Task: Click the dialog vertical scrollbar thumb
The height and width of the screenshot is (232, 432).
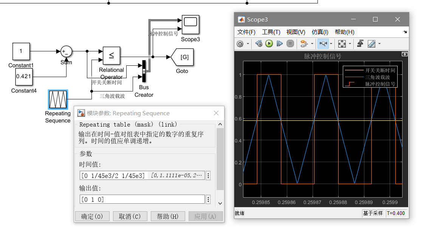Action: [x=220, y=159]
